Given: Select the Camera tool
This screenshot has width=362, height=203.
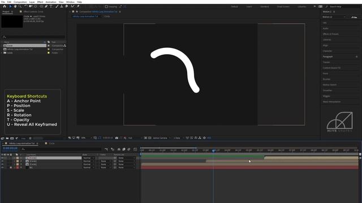Looking at the screenshot, I should [31, 6].
